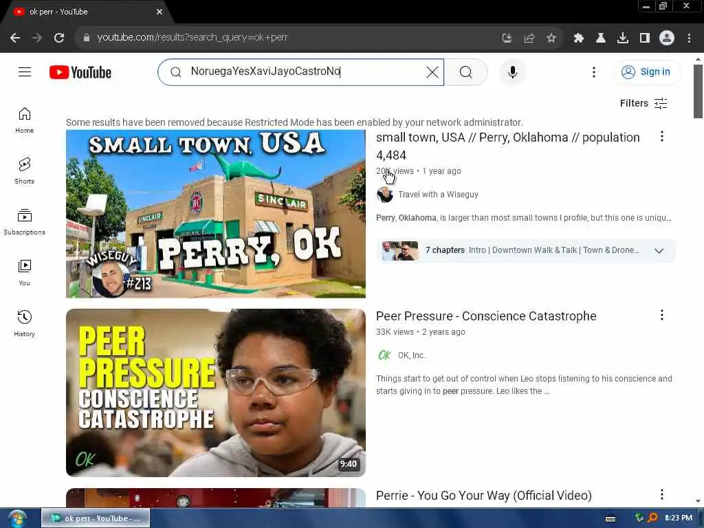Click ok perr - YouTube taskbar button
The image size is (704, 528).
[96, 518]
